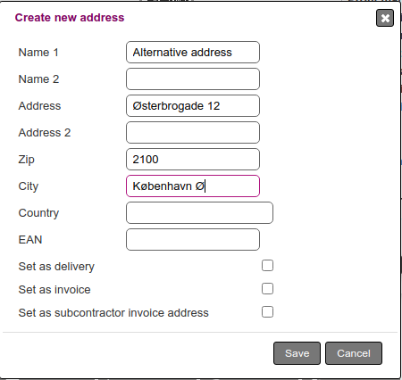This screenshot has width=402, height=380.
Task: Focus the Zip field showing 2100
Action: click(x=193, y=160)
